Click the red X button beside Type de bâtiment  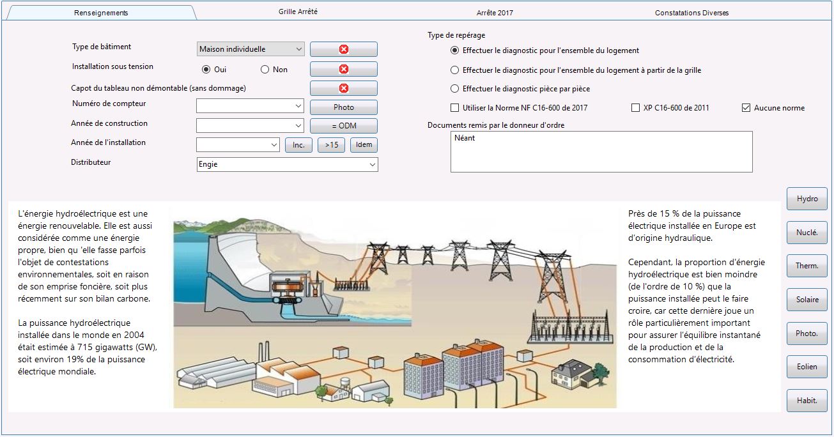pos(344,49)
